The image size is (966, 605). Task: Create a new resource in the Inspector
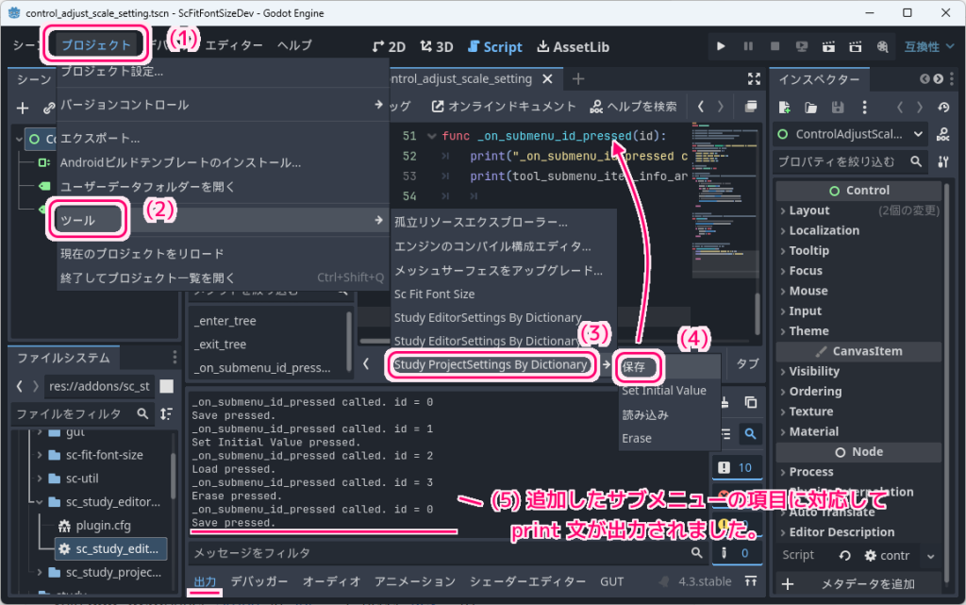coord(784,107)
